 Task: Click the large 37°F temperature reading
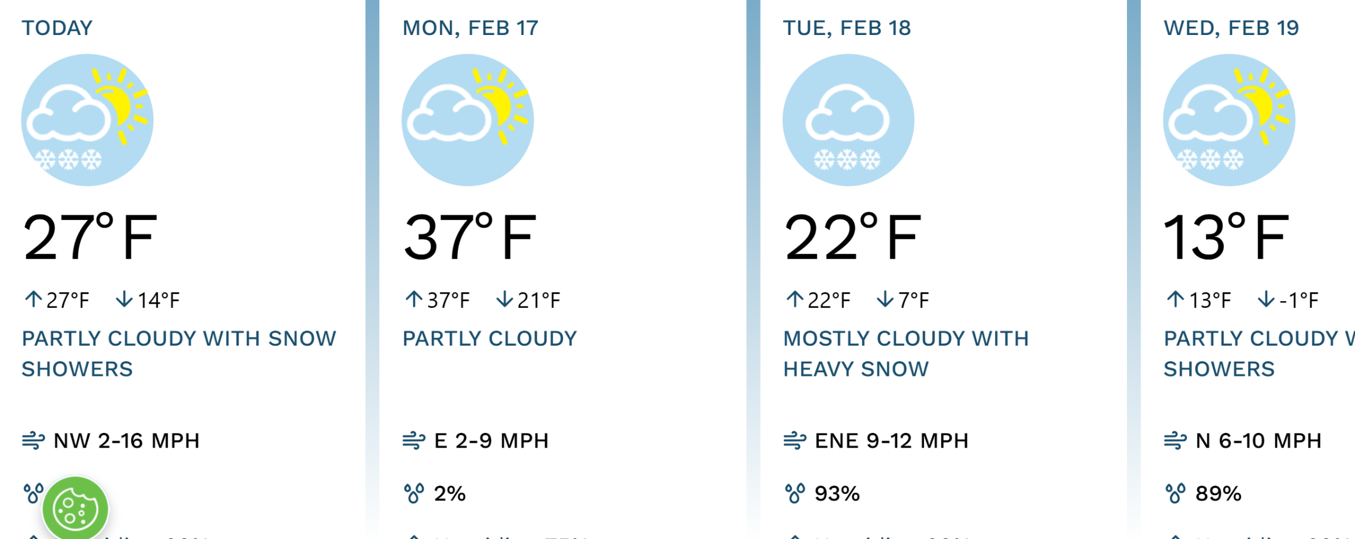click(470, 237)
